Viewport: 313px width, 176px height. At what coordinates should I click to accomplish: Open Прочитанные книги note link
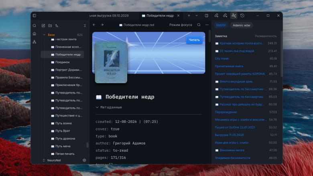[229, 66]
